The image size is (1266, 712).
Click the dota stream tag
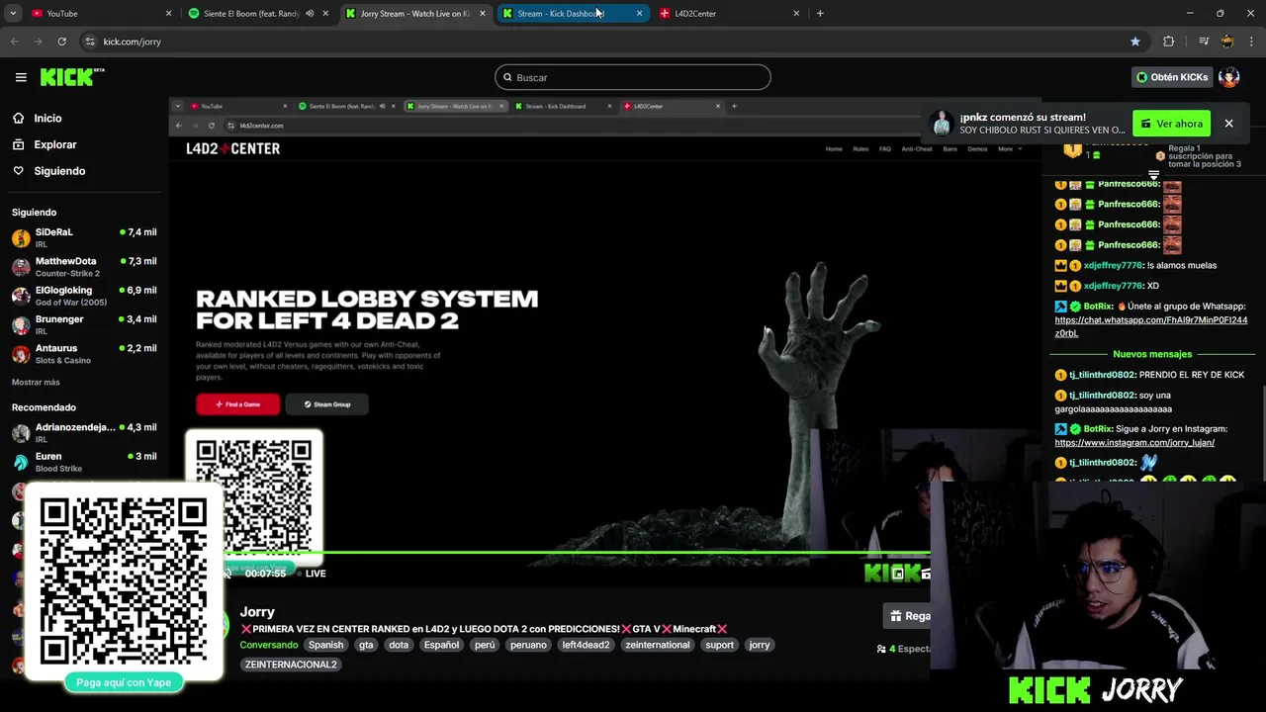pos(399,645)
